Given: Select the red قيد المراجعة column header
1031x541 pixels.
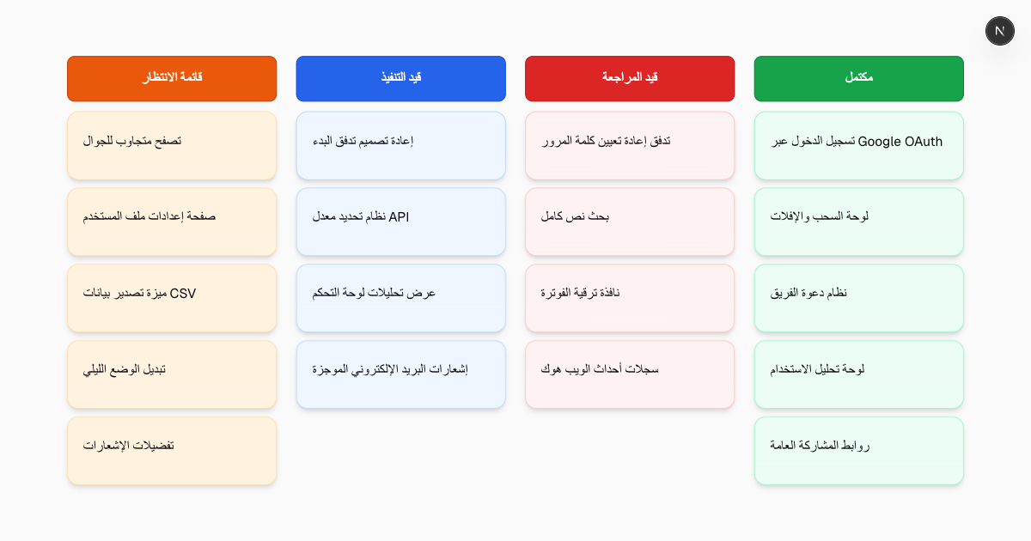Looking at the screenshot, I should click(630, 78).
